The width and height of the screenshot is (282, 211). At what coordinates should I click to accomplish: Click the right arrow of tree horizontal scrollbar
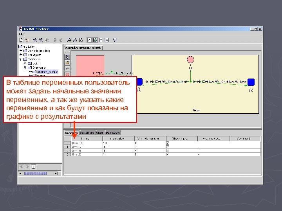pos(56,173)
